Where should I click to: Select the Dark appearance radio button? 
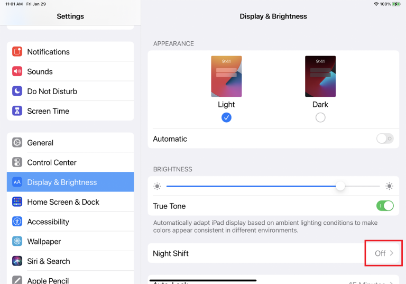pos(320,117)
